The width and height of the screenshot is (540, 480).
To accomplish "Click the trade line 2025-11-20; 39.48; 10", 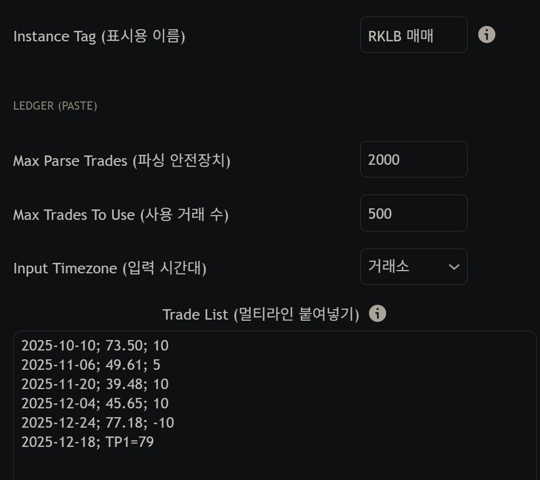I will coord(95,384).
